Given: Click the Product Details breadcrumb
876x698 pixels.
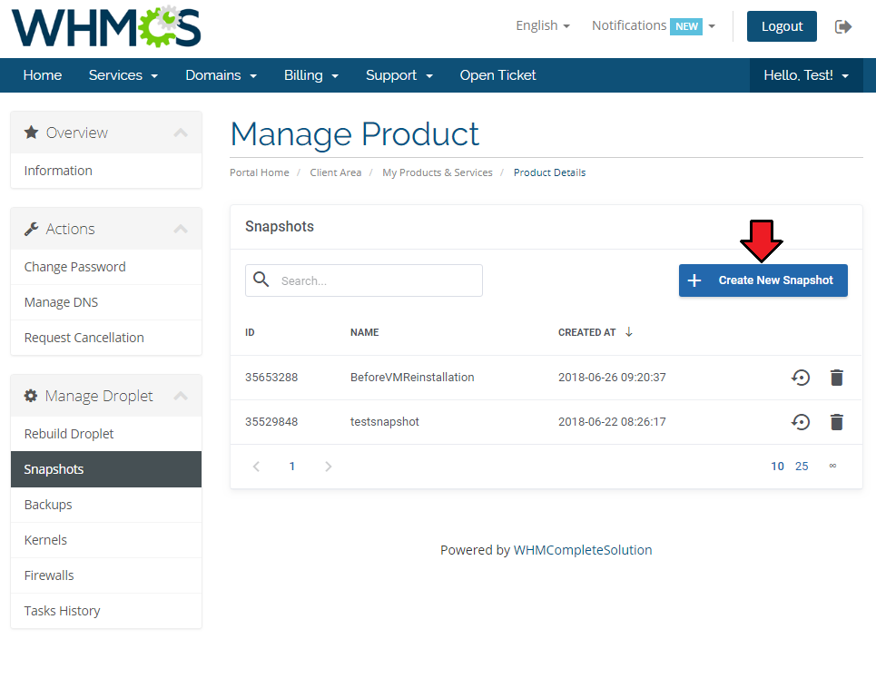Looking at the screenshot, I should click(x=550, y=172).
